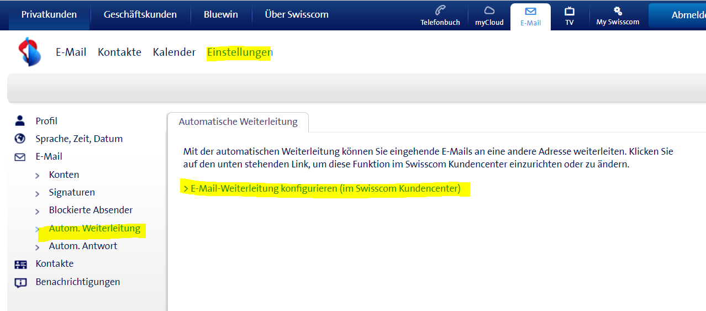Expand the Signaturen chevron
The width and height of the screenshot is (706, 311).
(x=38, y=193)
